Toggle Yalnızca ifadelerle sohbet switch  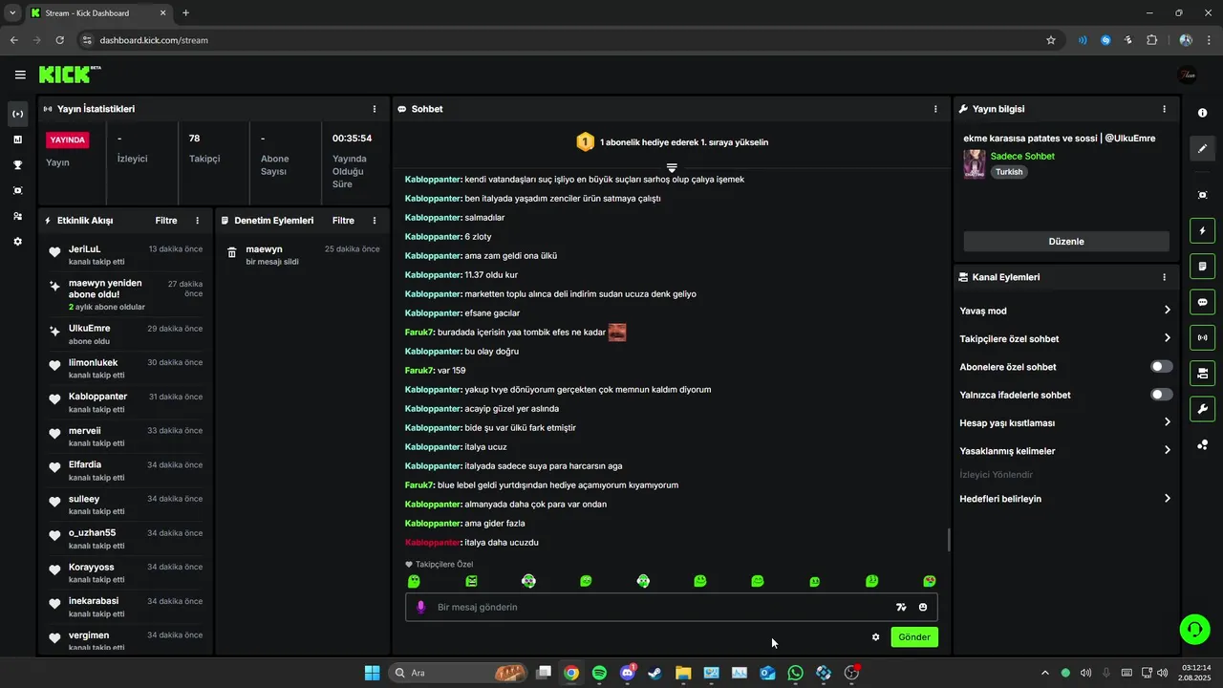point(1161,395)
